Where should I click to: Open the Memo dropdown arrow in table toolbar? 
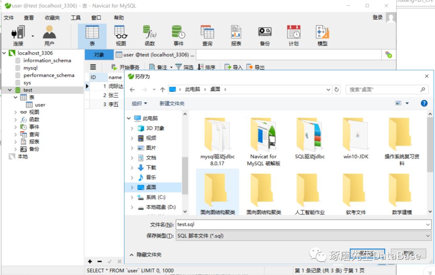[x=171, y=67]
